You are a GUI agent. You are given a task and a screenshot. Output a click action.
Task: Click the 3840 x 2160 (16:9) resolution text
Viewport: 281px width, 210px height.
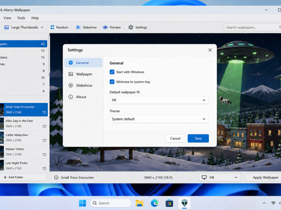158,177
